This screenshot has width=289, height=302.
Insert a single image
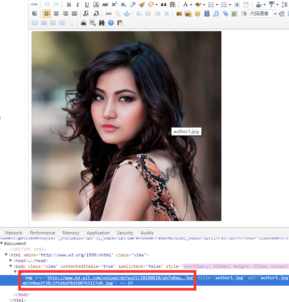[179, 14]
